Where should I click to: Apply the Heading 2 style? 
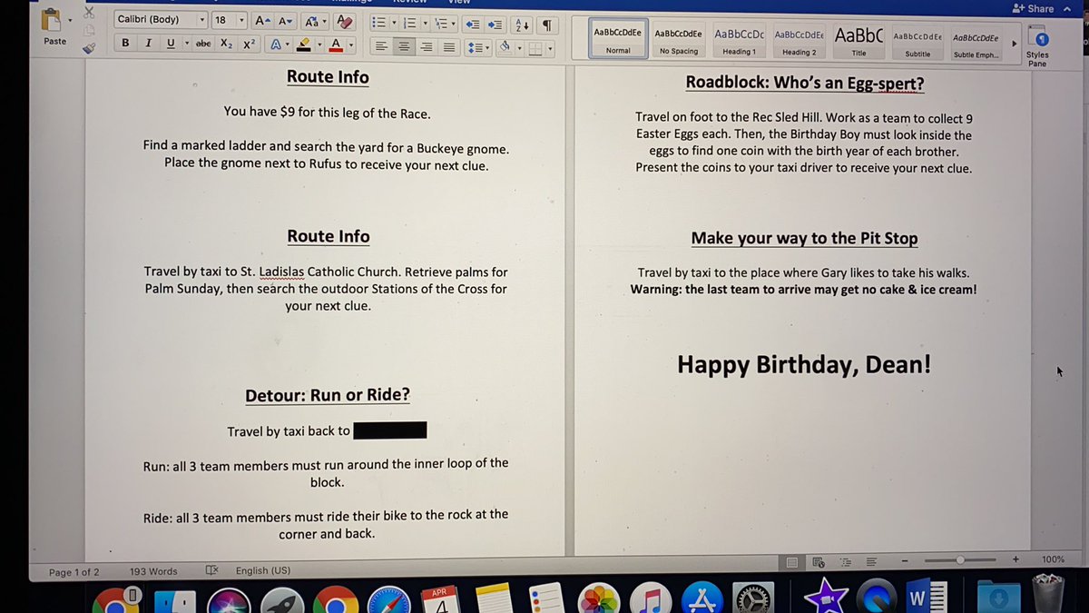coord(799,40)
